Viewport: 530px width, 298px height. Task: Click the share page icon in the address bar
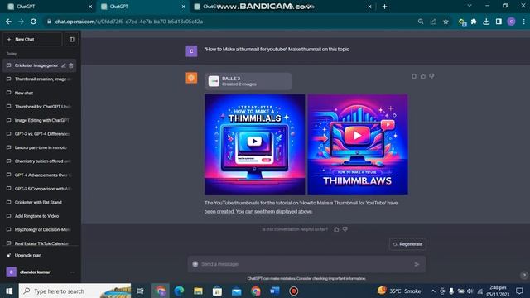(433, 22)
